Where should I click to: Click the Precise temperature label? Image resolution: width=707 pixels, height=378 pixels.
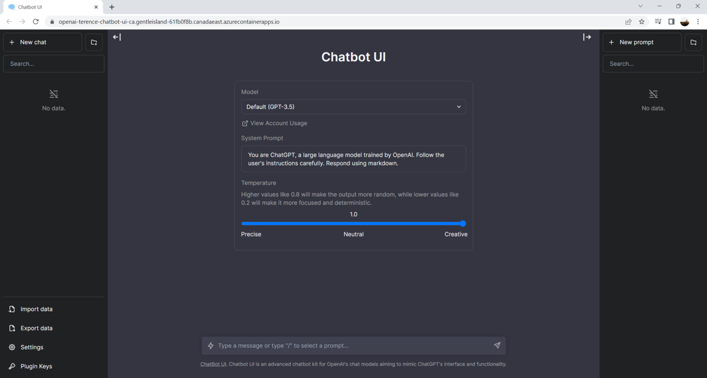251,234
